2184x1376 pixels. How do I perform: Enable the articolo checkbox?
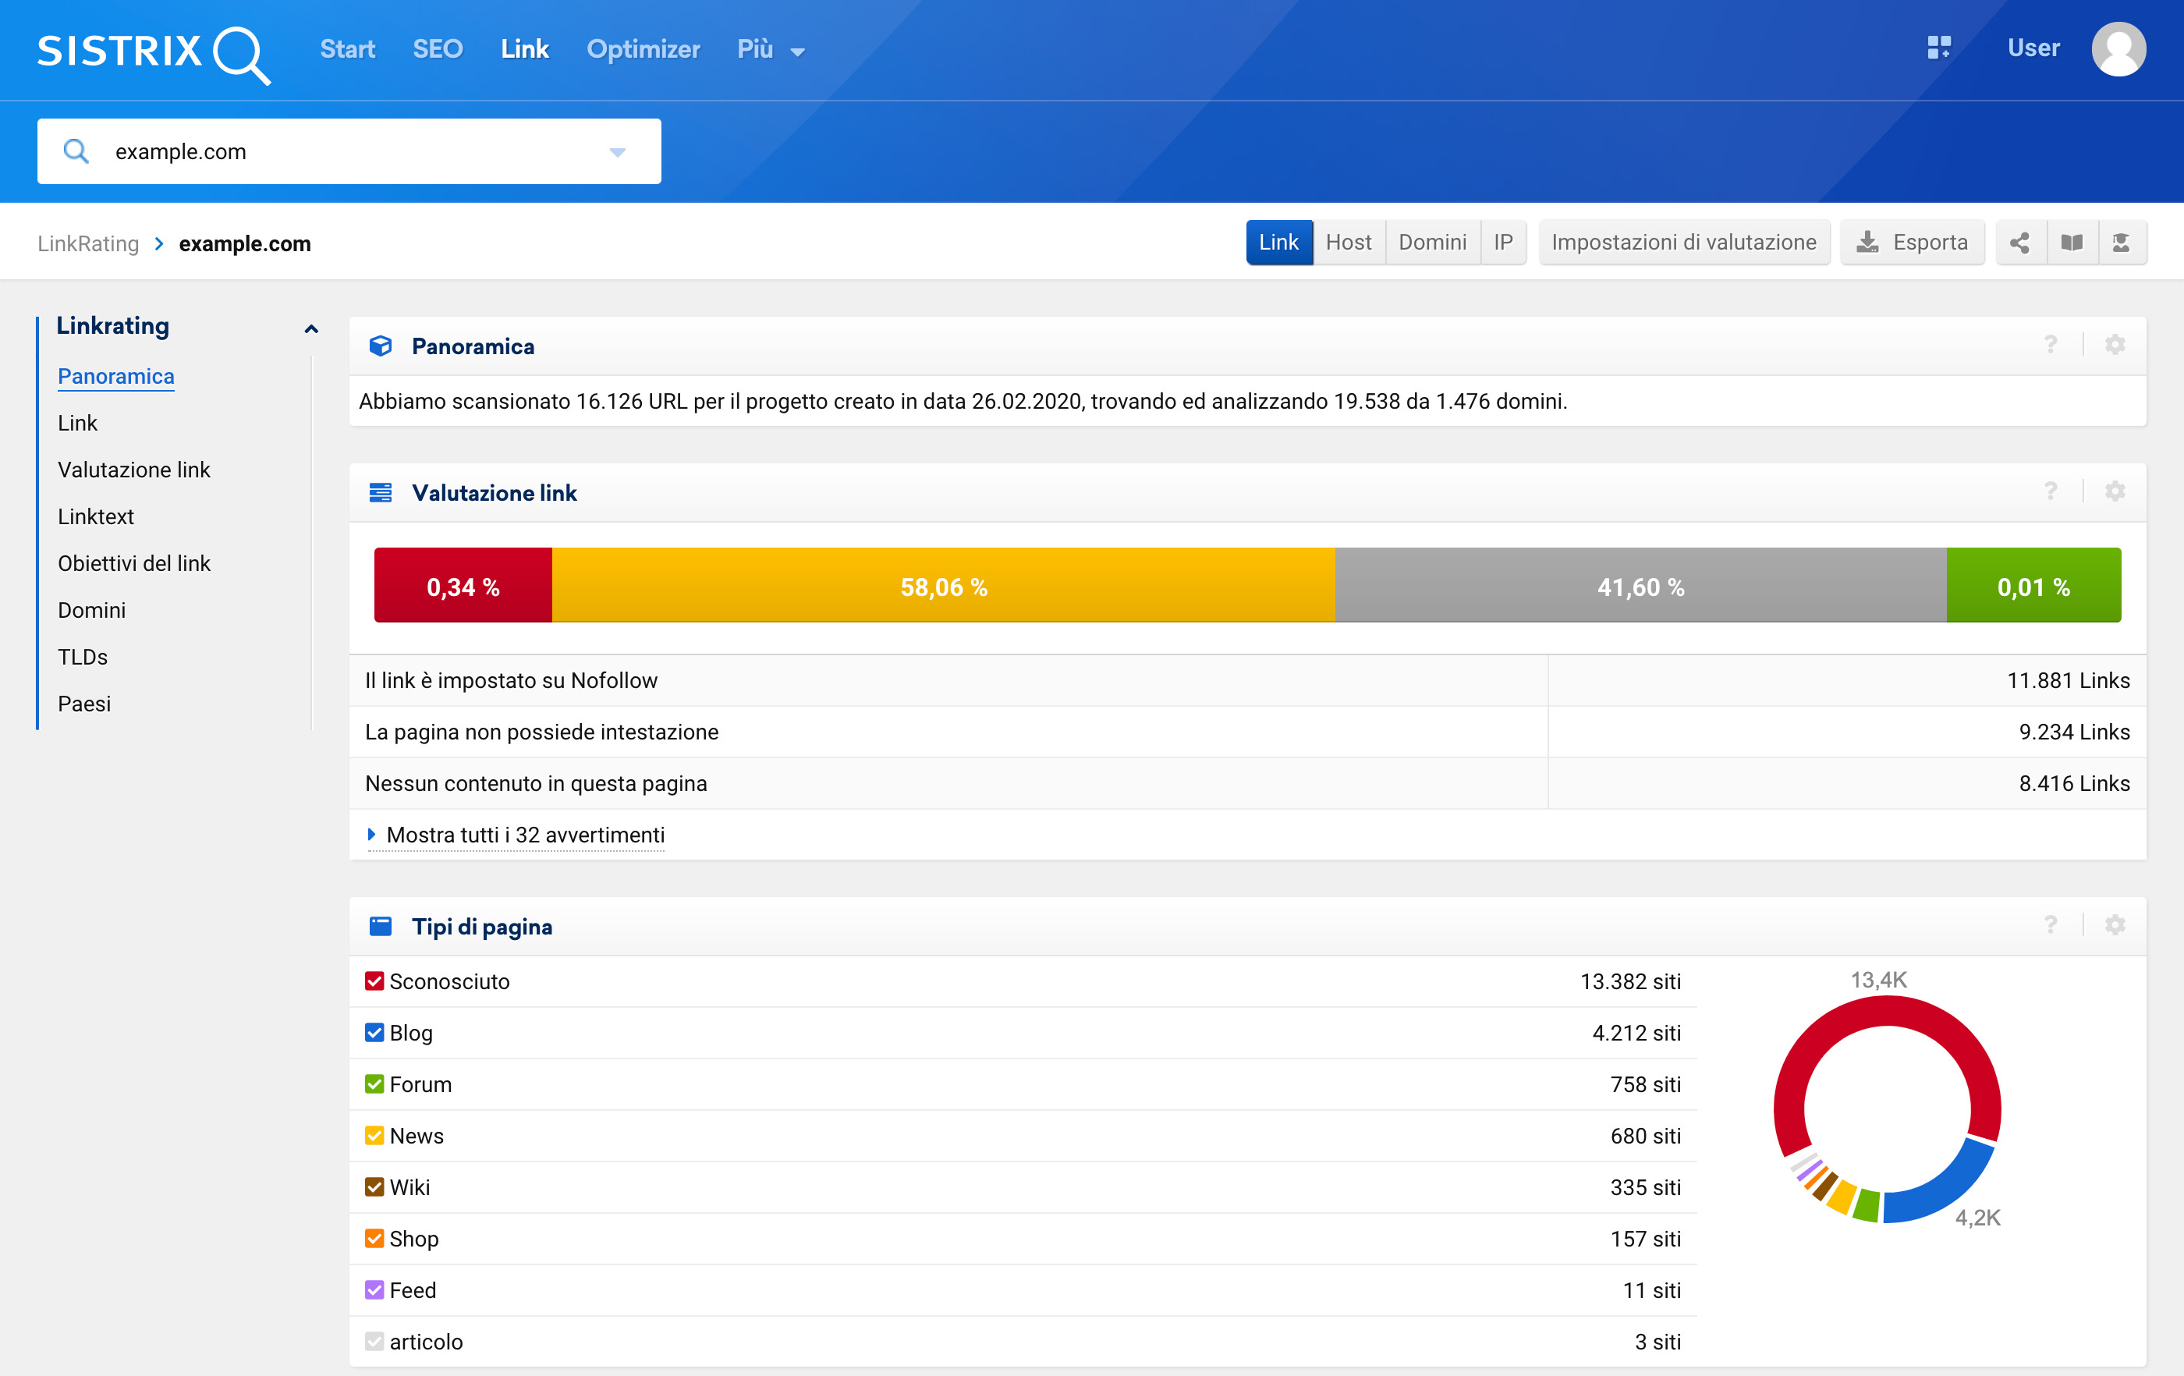tap(374, 1342)
